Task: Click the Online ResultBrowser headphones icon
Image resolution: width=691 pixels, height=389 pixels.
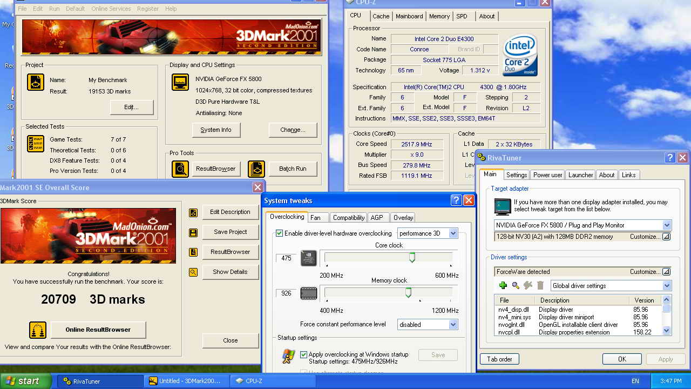Action: [37, 330]
